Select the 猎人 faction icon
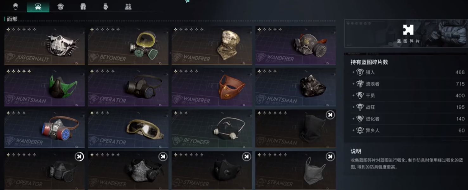The image size is (468, 190). tap(360, 72)
